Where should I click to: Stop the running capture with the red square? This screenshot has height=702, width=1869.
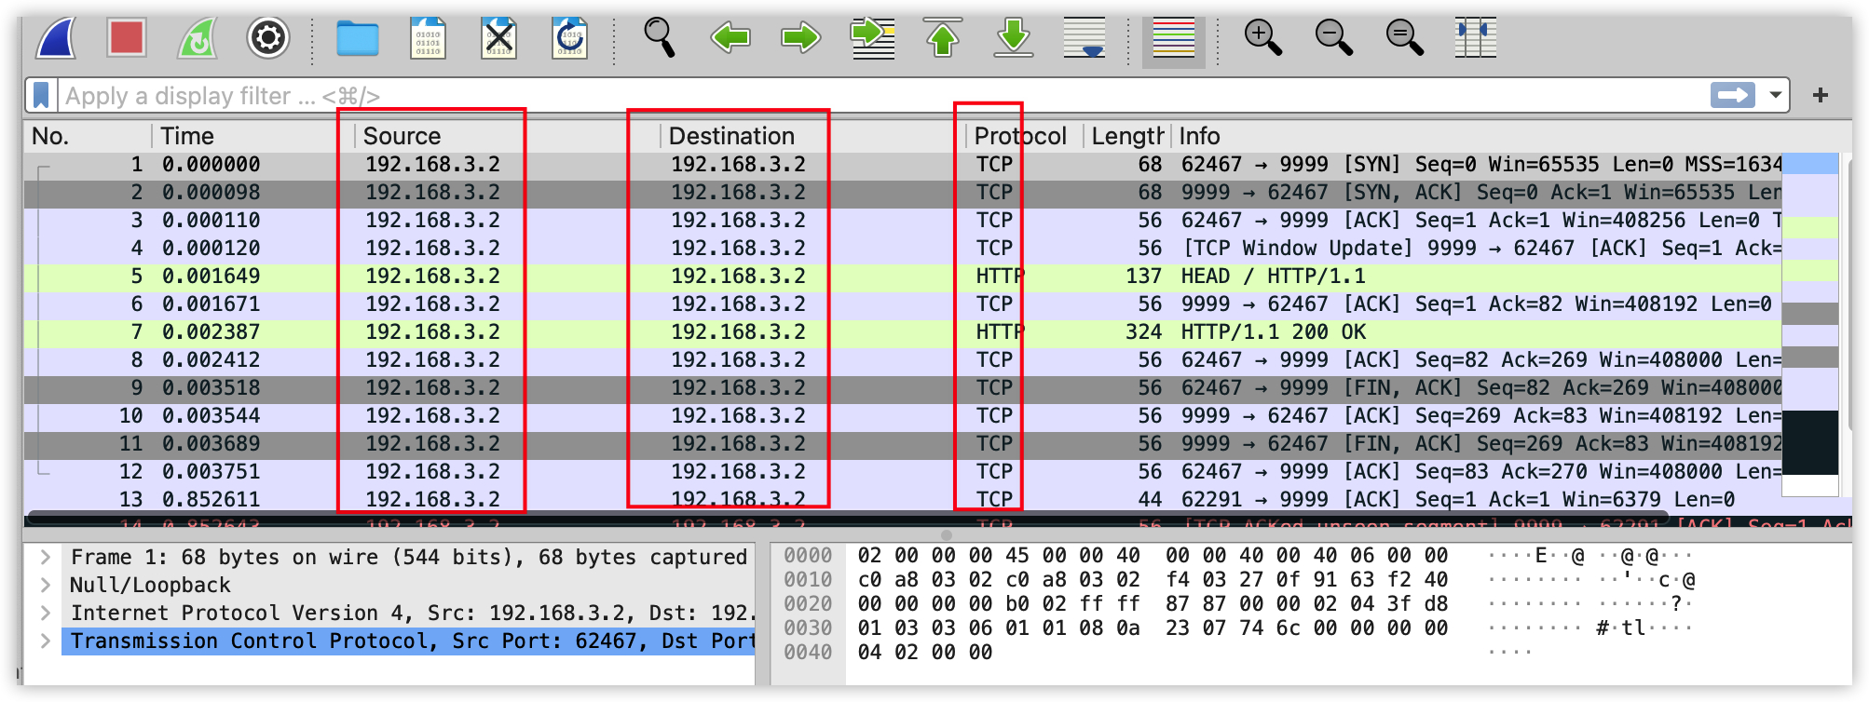click(126, 38)
